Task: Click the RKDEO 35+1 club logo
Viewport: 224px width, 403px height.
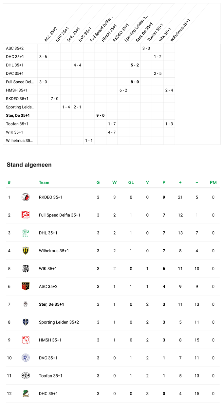Action: tap(26, 197)
